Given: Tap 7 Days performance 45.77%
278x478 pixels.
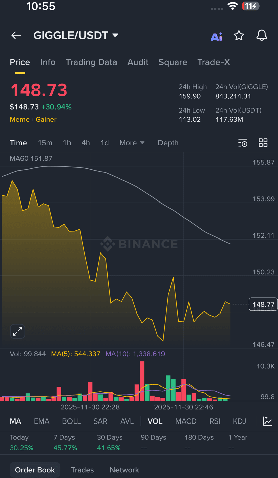Looking at the screenshot, I should coord(65,448).
